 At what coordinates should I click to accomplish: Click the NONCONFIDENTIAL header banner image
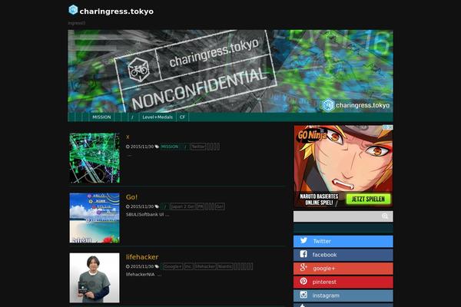pos(230,71)
